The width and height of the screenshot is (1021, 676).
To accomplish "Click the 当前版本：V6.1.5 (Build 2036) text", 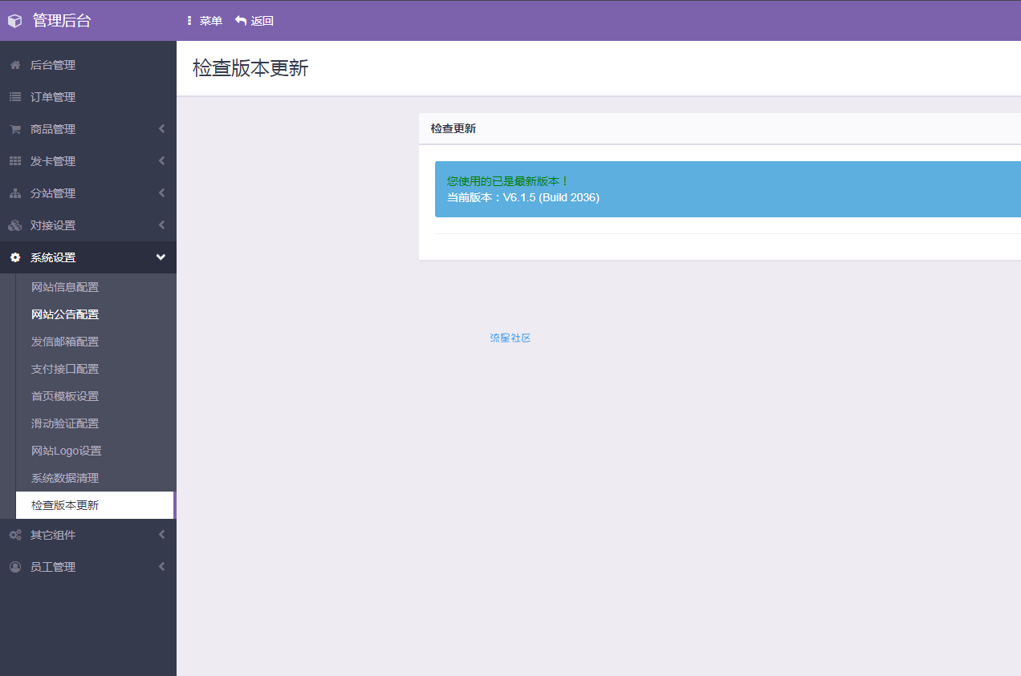I will (x=523, y=197).
